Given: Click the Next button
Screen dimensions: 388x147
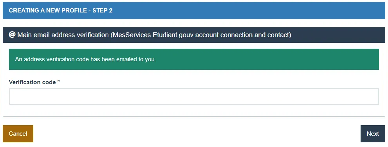Looking at the screenshot, I should (373, 134).
